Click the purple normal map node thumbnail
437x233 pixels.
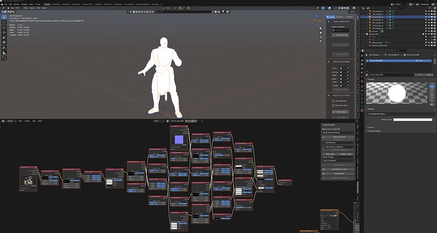(x=179, y=140)
